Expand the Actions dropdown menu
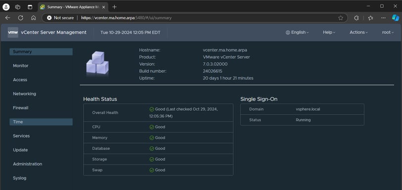Screen dimensions: 402x190 [x=358, y=32]
